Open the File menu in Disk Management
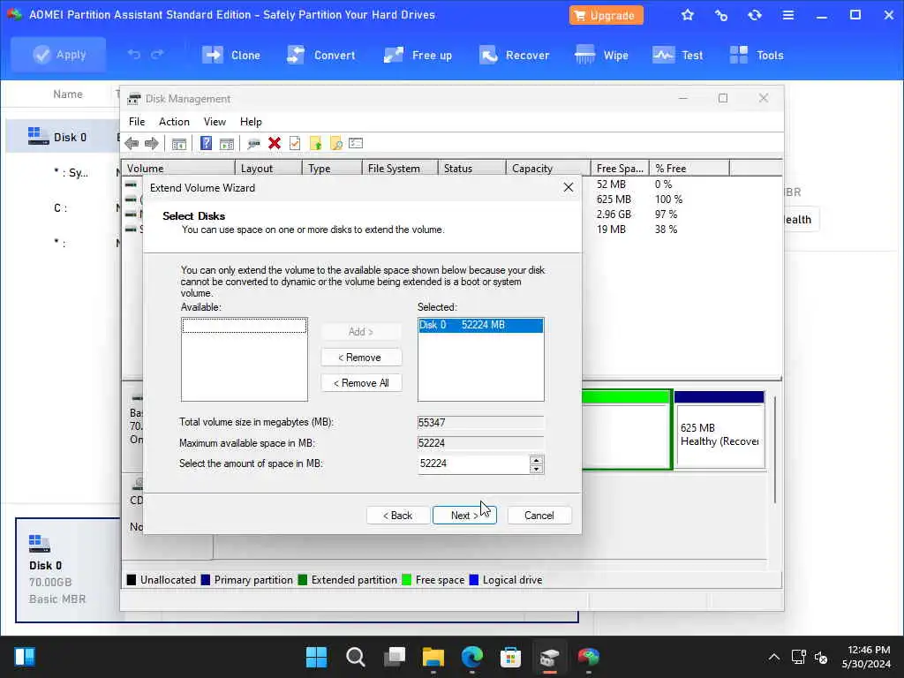 [x=137, y=122]
